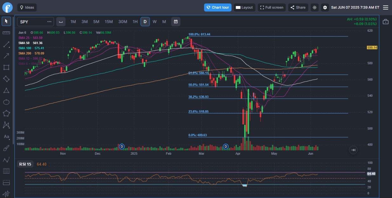Screen dimensions: 392x198
Task: Select the dashed position box tool
Action: tap(6, 183)
